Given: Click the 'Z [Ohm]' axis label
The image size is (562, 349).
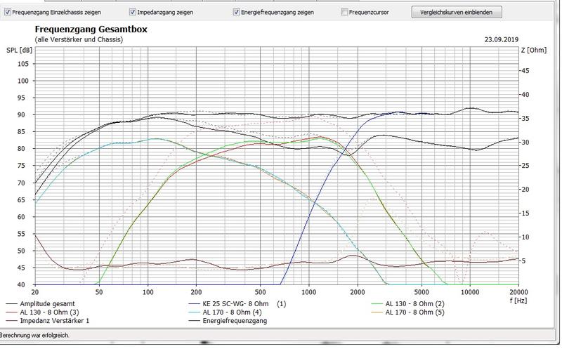Looking at the screenshot, I should coord(532,50).
